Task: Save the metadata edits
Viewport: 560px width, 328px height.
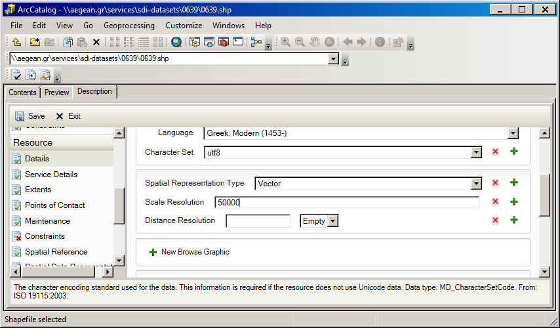Action: click(x=30, y=116)
